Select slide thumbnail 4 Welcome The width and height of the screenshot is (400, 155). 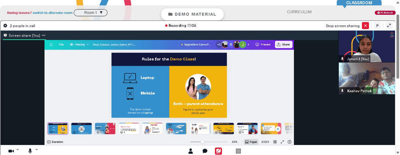[129, 129]
